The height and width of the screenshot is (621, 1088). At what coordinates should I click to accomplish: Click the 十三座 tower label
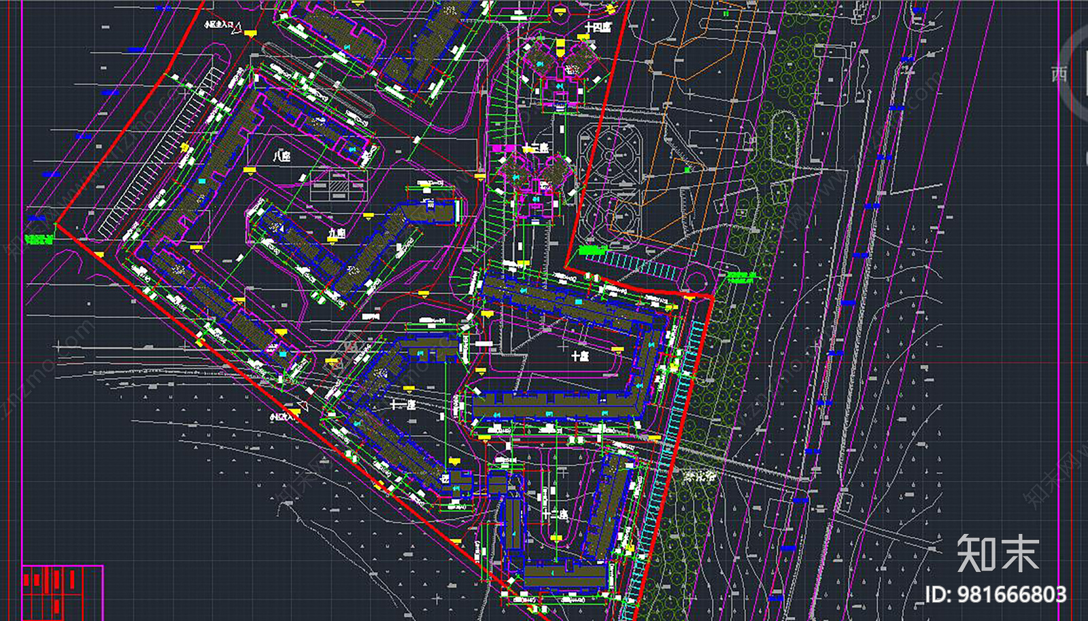pyautogui.click(x=536, y=148)
